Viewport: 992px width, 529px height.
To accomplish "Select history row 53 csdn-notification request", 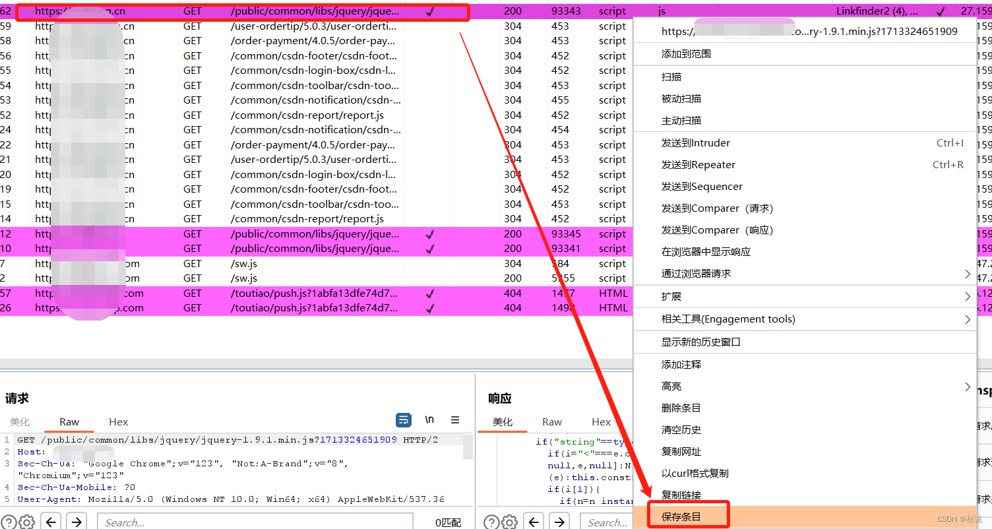I will pyautogui.click(x=317, y=100).
